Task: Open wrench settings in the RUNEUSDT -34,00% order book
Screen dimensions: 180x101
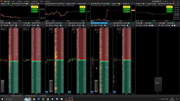Action: pyautogui.click(x=92, y=26)
